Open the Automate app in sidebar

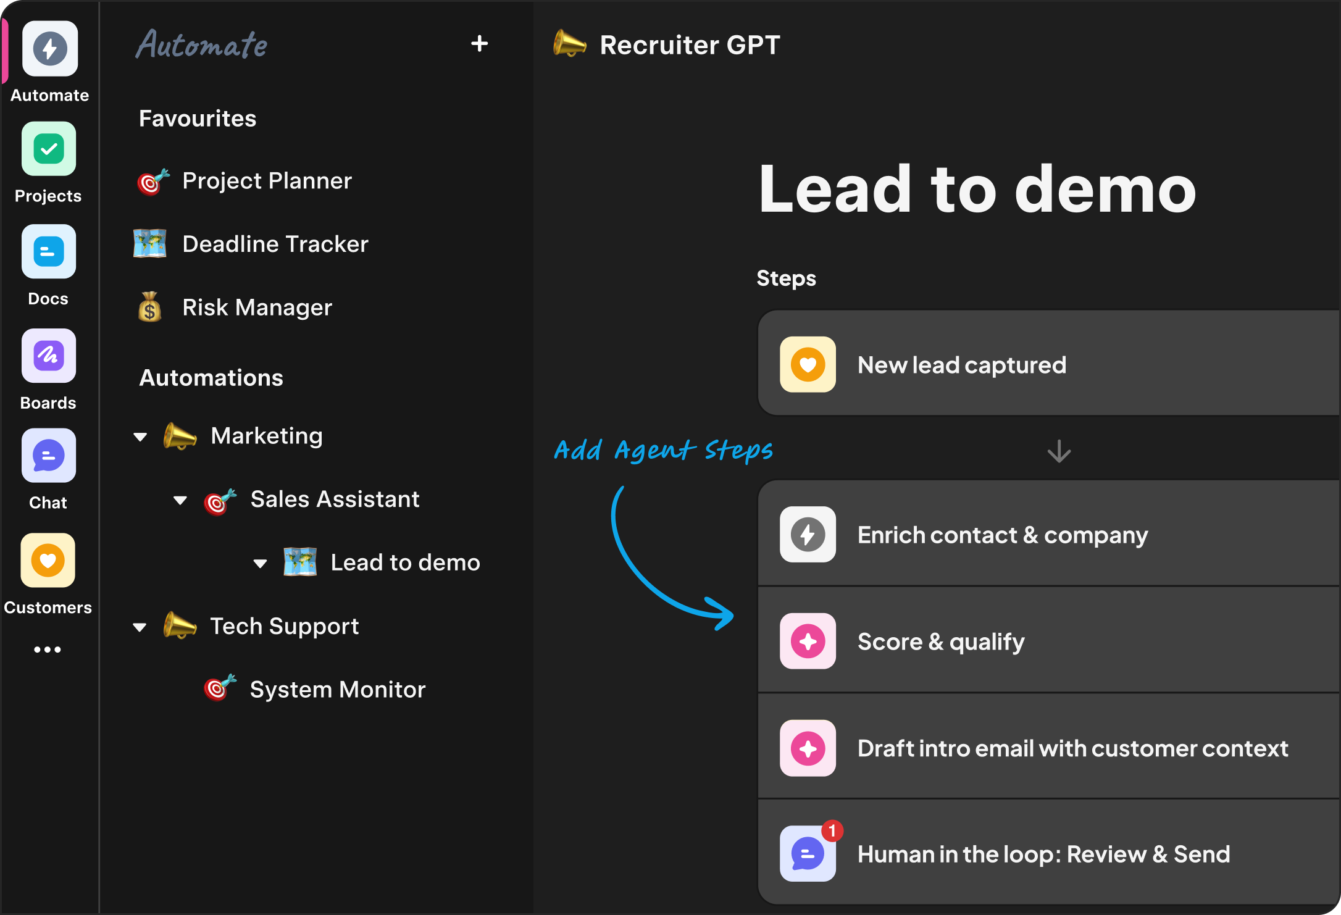[x=49, y=49]
